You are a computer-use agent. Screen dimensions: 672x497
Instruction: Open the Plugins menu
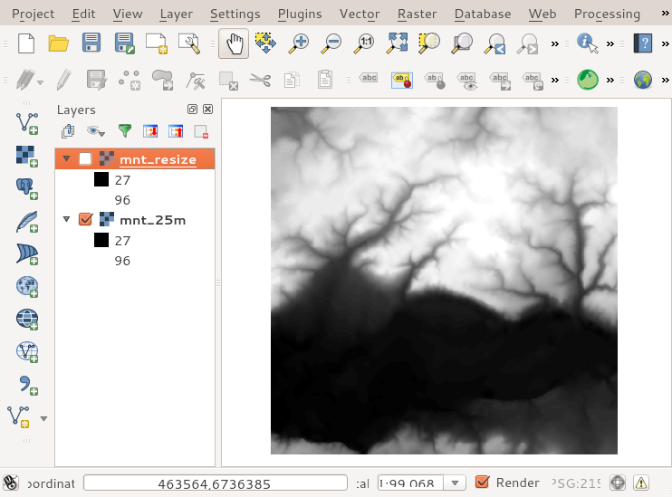pos(300,14)
